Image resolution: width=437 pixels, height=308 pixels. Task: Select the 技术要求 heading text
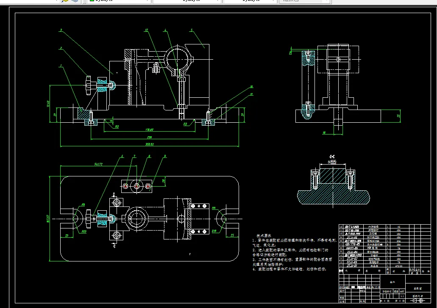pyautogui.click(x=264, y=235)
